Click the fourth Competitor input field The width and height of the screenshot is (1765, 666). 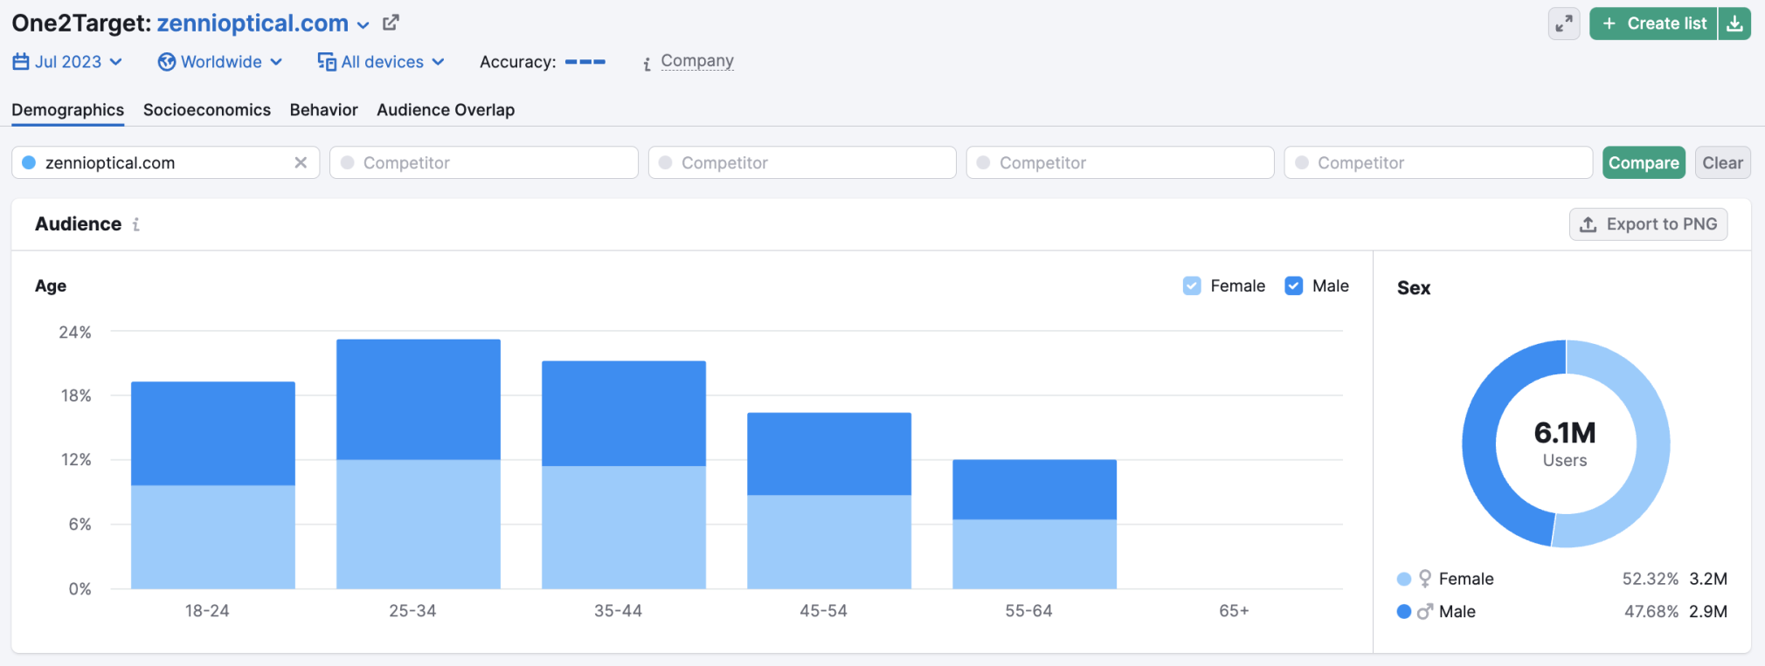(x=1438, y=162)
